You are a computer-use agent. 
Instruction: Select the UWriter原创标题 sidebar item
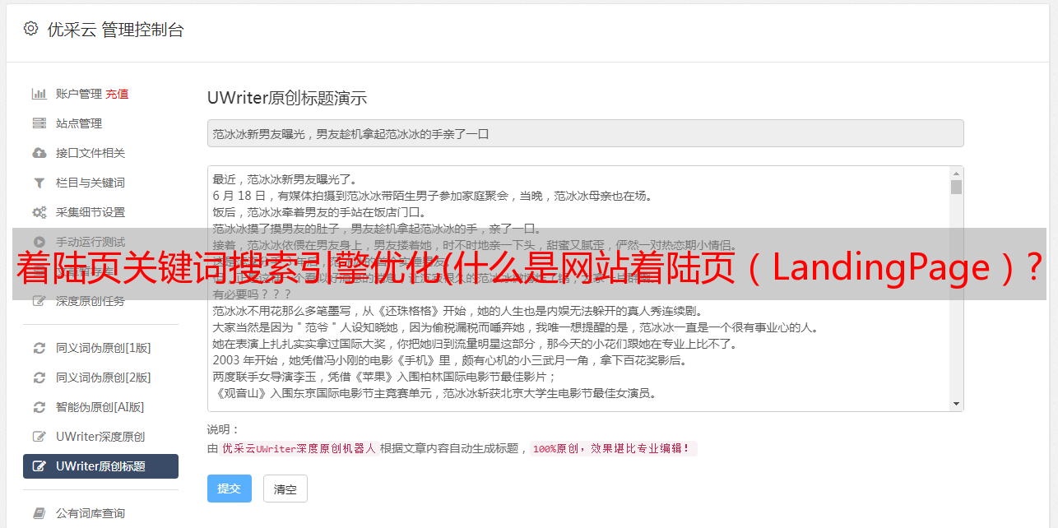click(100, 466)
